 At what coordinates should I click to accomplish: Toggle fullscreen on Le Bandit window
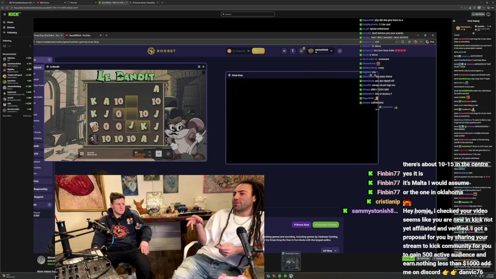(x=199, y=67)
